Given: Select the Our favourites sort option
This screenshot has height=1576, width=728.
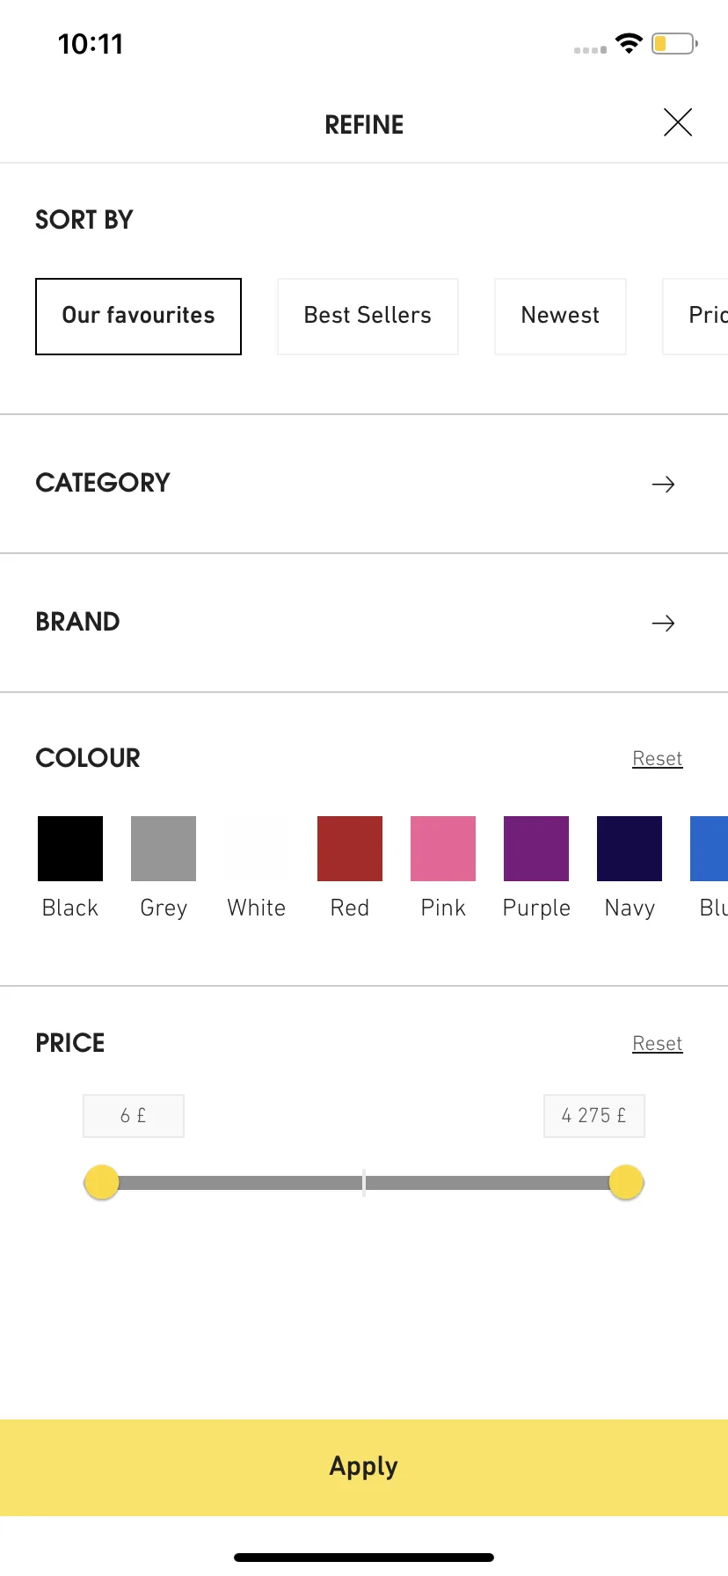Looking at the screenshot, I should (x=138, y=317).
